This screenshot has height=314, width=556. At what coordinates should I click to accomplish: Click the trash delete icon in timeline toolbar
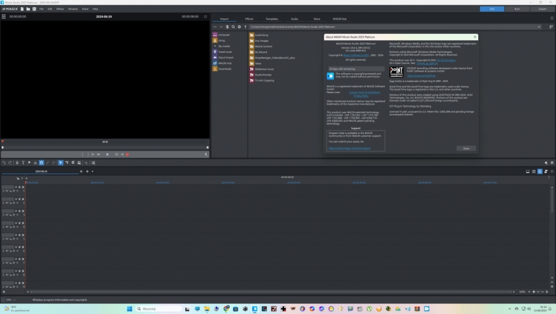pyautogui.click(x=17, y=163)
